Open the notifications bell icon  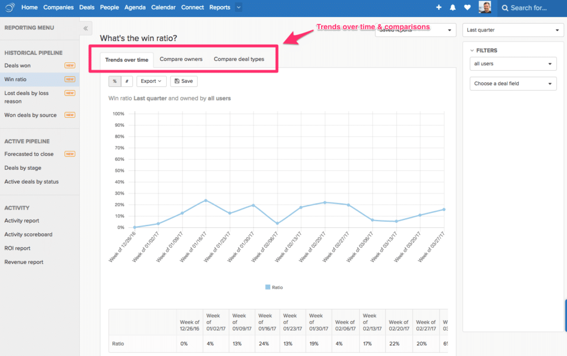(x=453, y=8)
